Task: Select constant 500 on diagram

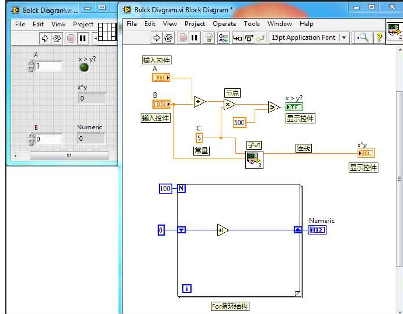Action: click(x=239, y=122)
